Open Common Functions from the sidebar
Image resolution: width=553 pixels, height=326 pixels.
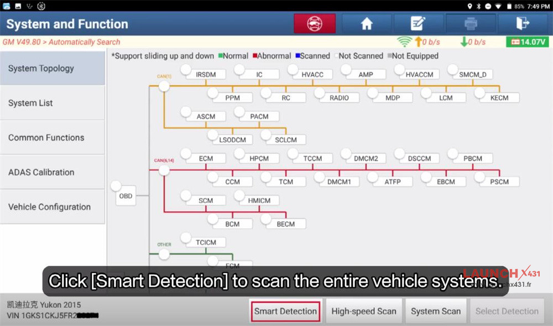point(52,137)
